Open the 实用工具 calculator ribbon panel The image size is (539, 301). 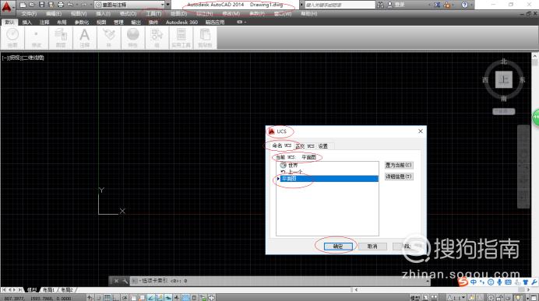[x=181, y=37]
